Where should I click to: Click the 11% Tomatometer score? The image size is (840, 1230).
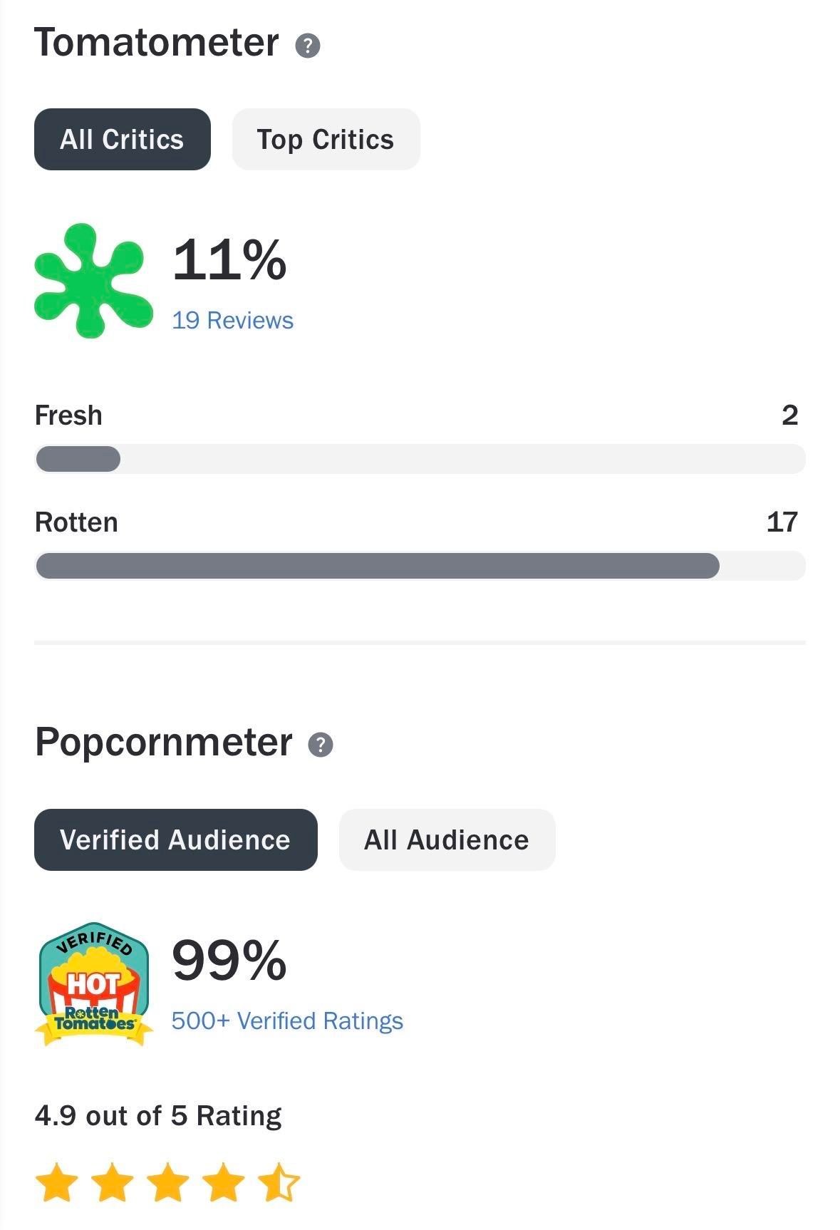228,264
